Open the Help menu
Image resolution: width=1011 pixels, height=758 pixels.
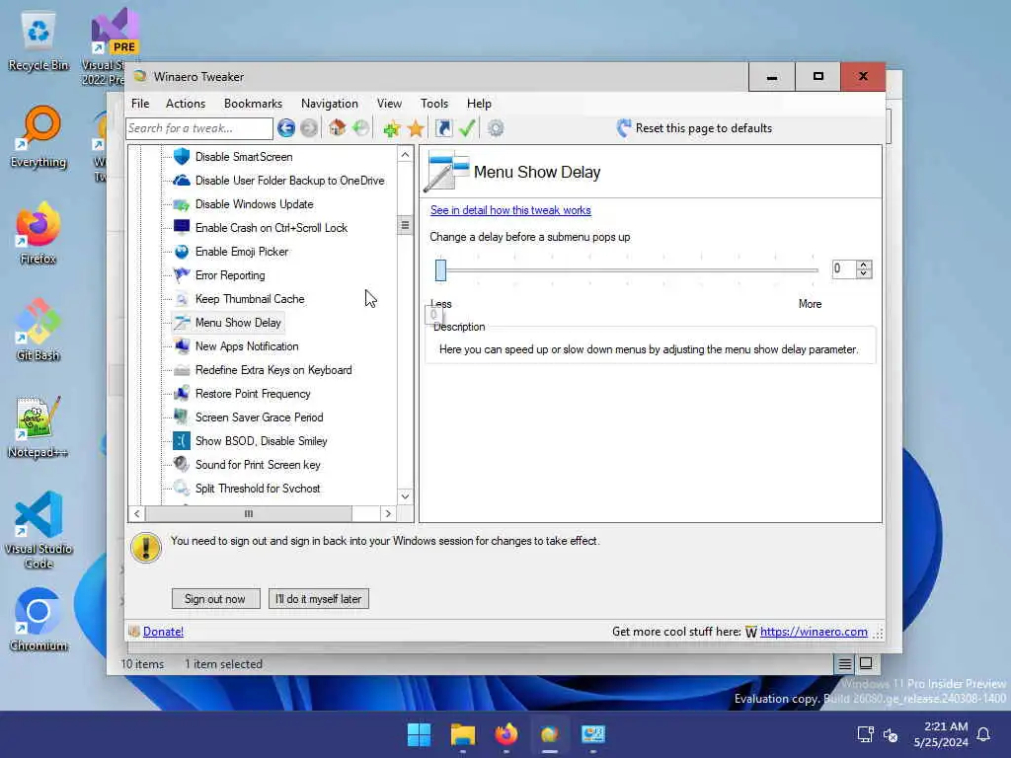tap(479, 103)
